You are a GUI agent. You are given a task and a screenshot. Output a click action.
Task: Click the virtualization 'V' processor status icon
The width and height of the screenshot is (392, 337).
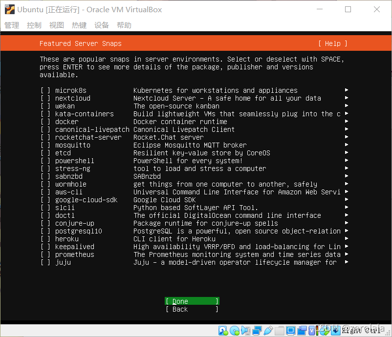[312, 331]
